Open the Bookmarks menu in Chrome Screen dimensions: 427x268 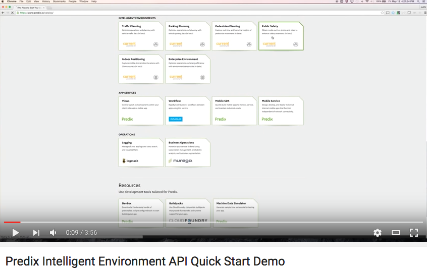[59, 2]
